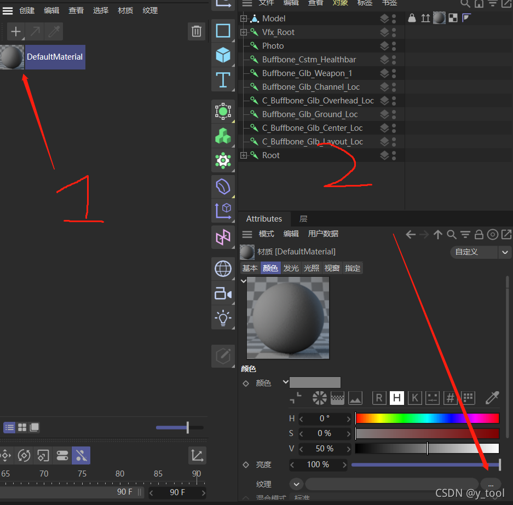The width and height of the screenshot is (513, 505).
Task: Switch to the 发光 tab
Action: 291,268
